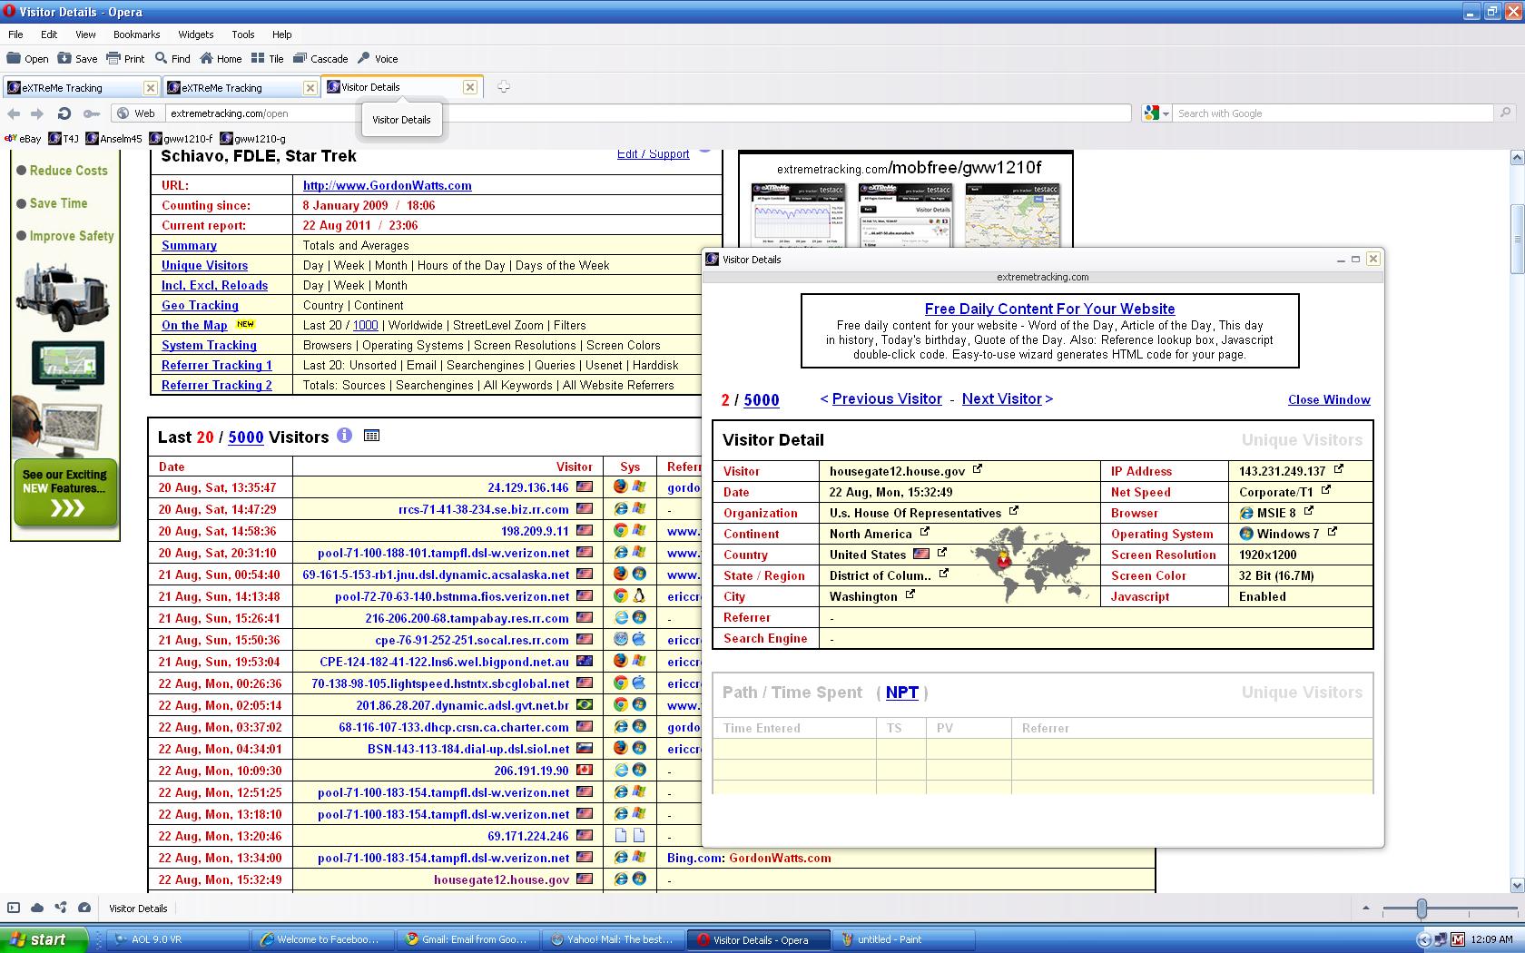Click external link icon beside Washington city
The image size is (1525, 953).
[x=910, y=594]
